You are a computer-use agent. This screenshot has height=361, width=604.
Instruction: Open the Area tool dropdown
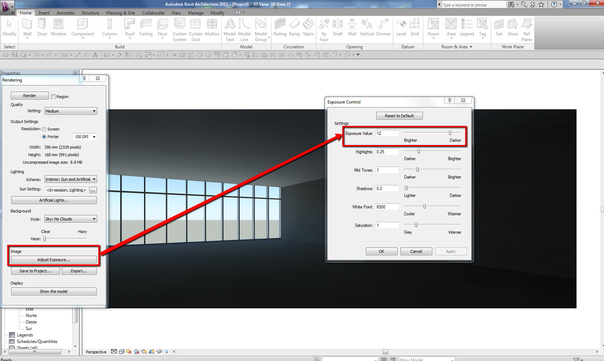(x=451, y=38)
